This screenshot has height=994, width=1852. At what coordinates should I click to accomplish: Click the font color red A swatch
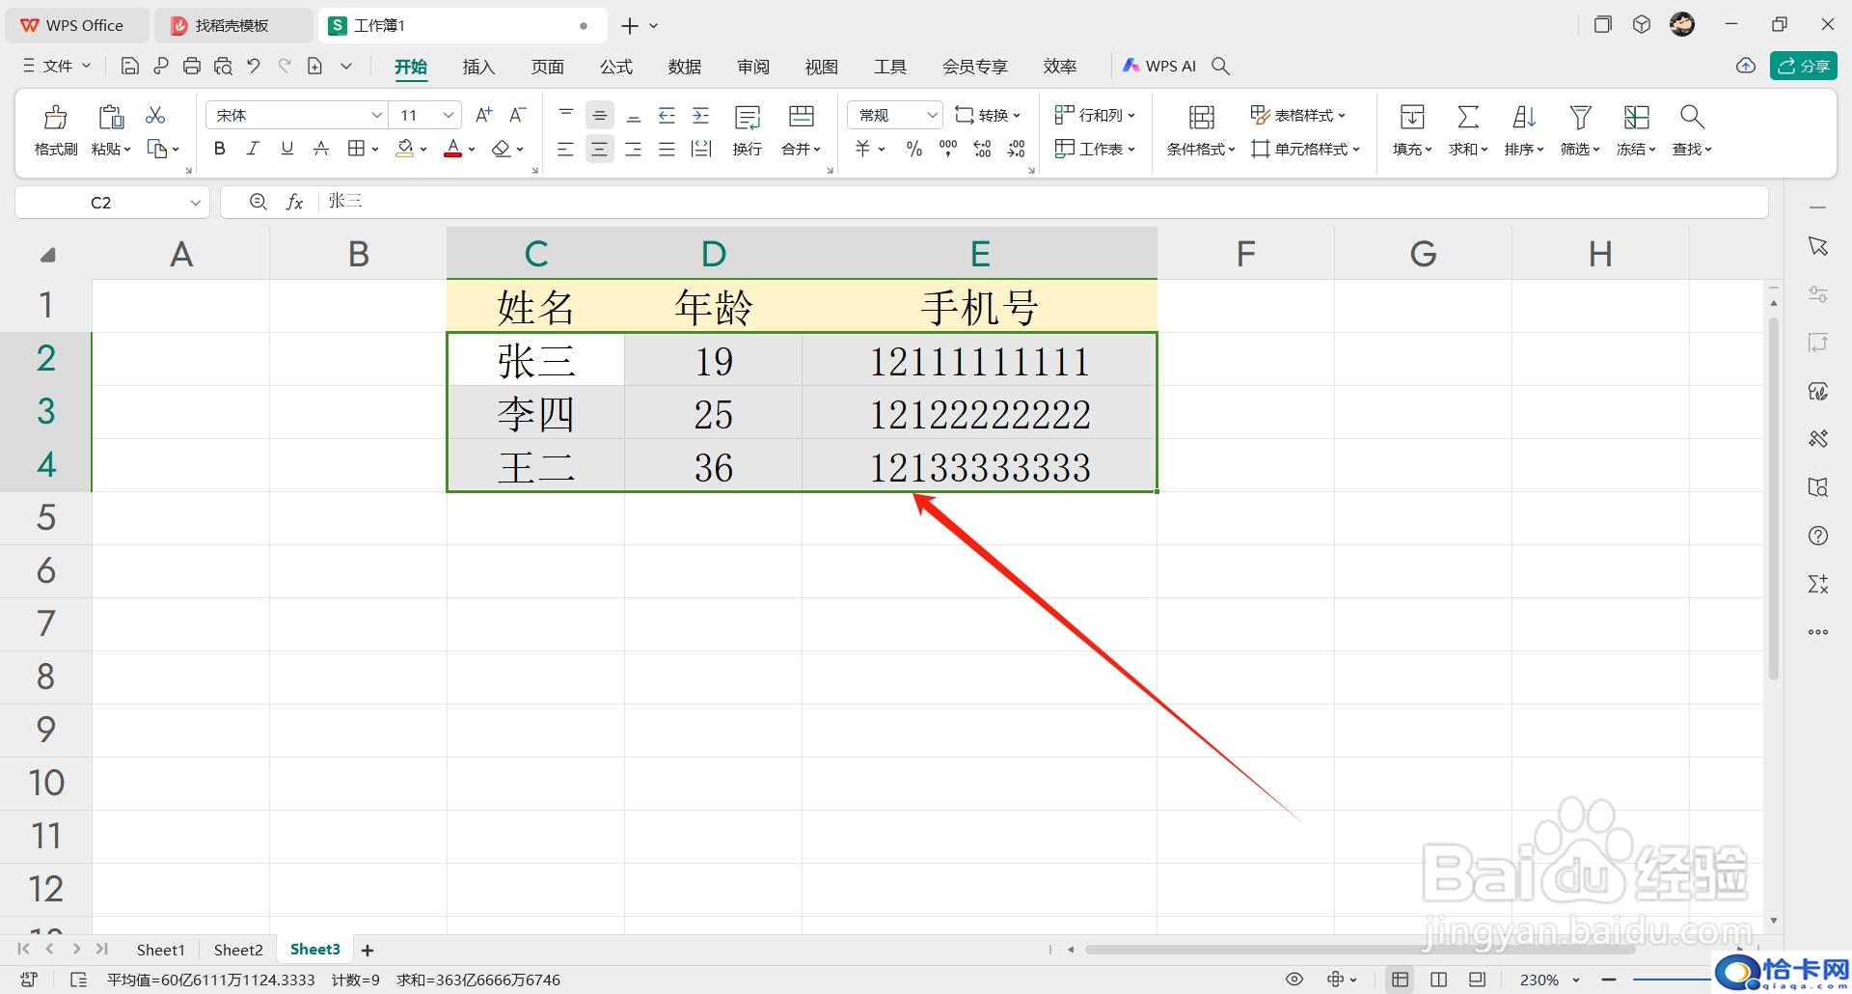pyautogui.click(x=452, y=149)
